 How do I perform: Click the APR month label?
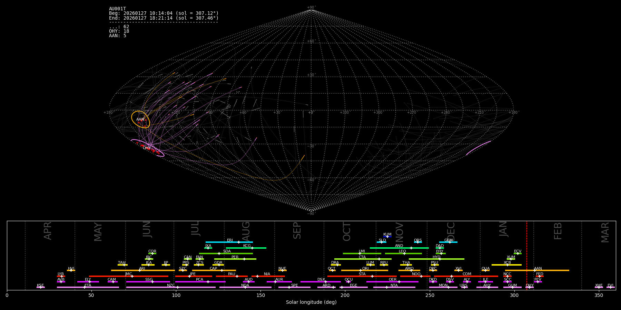(x=48, y=231)
